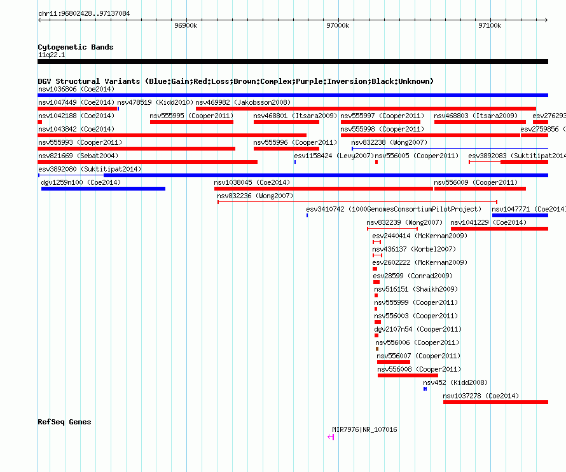Select nsv832236 (Wong2007) label

pyautogui.click(x=255, y=196)
